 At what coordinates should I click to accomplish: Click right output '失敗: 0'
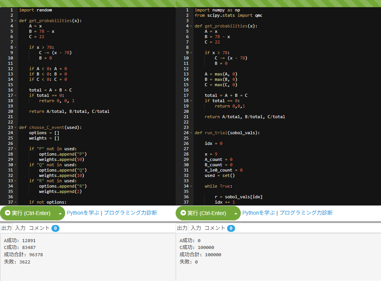pos(189,262)
